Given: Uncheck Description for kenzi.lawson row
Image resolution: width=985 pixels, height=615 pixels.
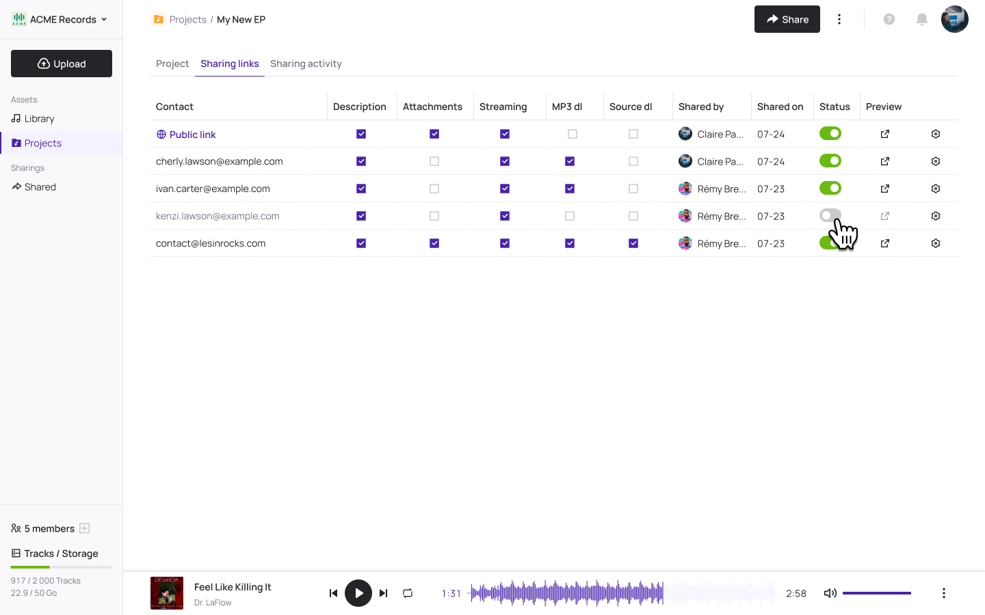Looking at the screenshot, I should coord(361,216).
